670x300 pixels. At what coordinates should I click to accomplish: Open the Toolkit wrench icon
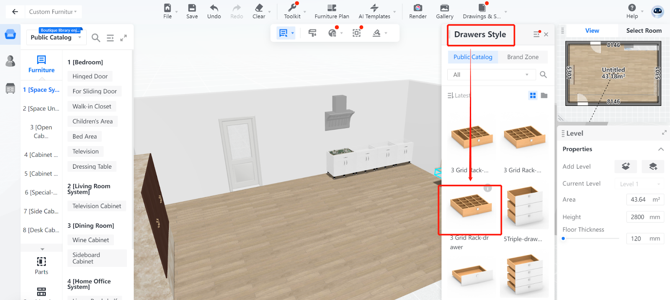292,8
